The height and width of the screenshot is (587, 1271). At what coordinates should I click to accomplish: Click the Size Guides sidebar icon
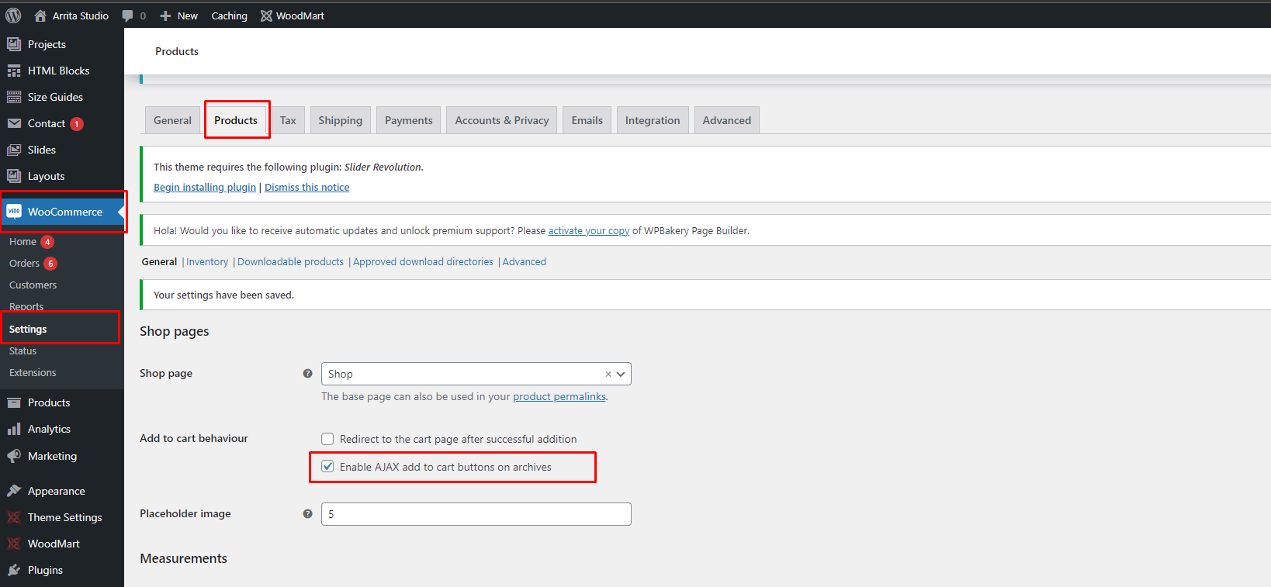point(14,97)
